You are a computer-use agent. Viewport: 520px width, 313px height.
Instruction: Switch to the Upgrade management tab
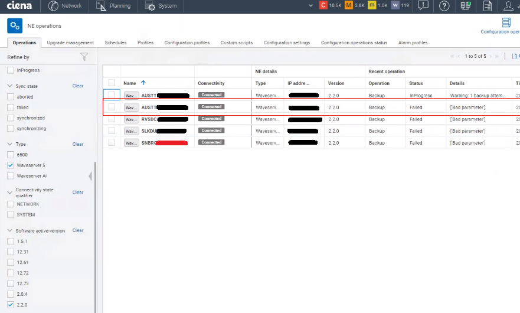tap(70, 43)
